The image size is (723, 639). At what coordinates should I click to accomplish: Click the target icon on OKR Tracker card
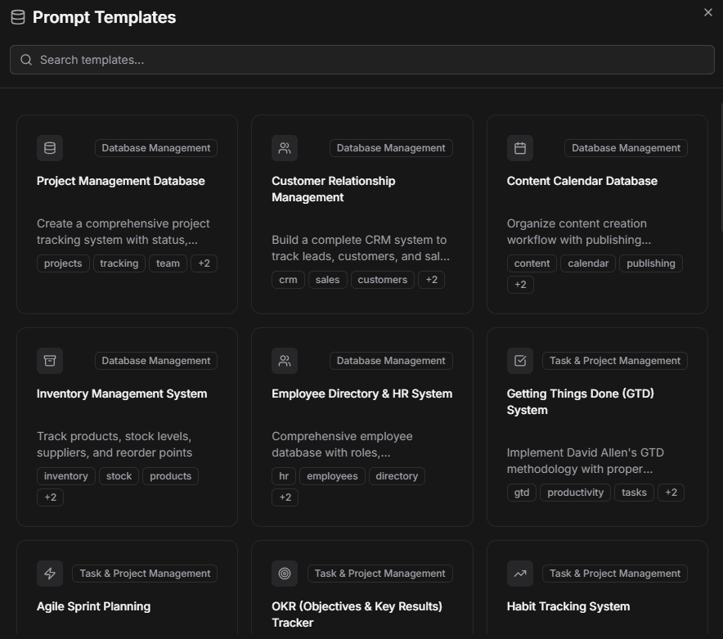[x=285, y=574]
